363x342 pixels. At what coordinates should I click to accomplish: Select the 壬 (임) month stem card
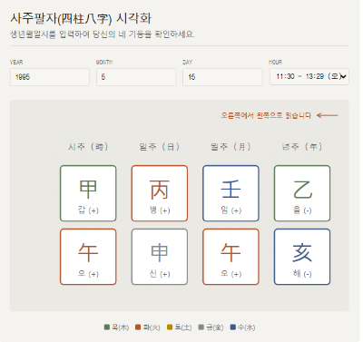231,193
